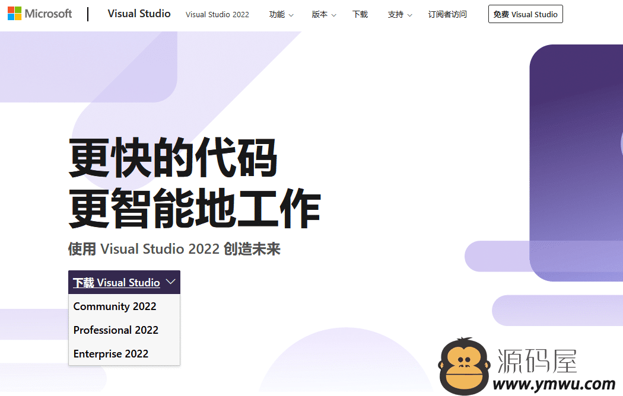Click the 免费 Visual Studio button
The image size is (623, 396).
coord(525,14)
